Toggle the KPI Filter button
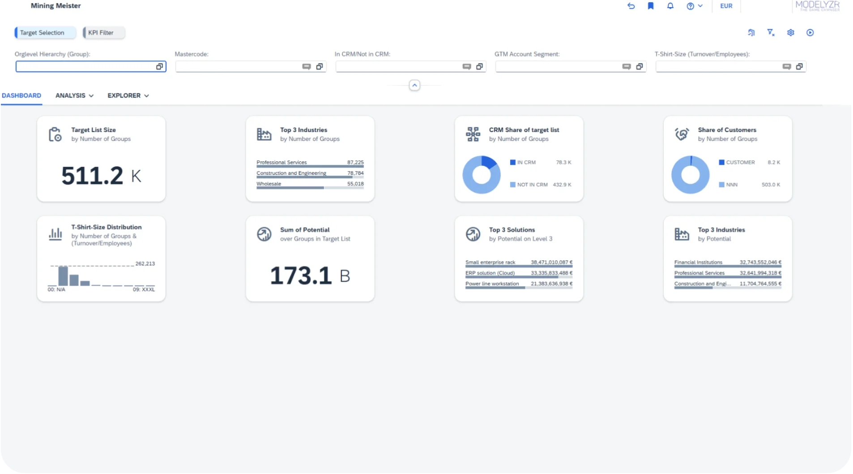 [x=101, y=33]
